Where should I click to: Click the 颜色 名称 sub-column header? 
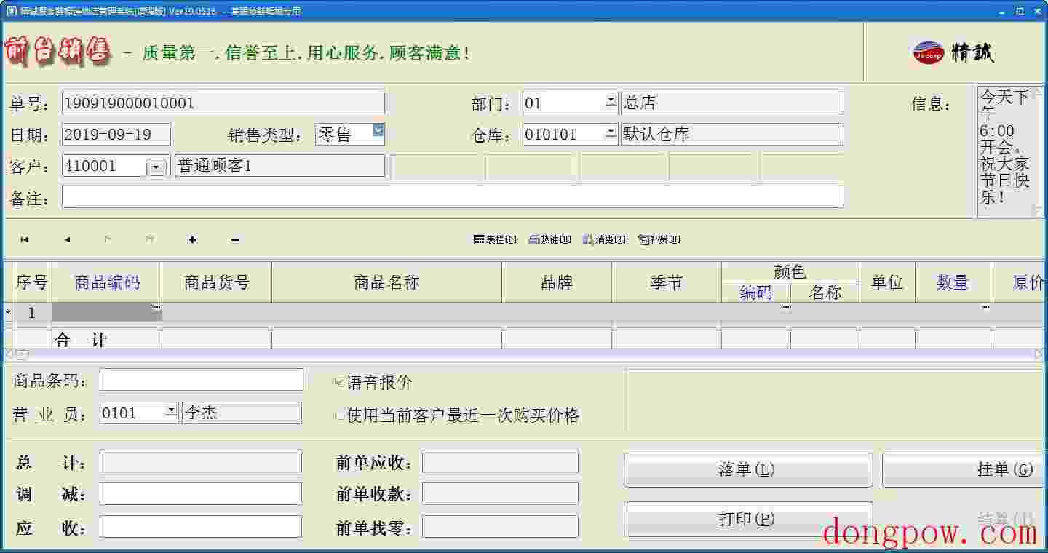pyautogui.click(x=825, y=293)
